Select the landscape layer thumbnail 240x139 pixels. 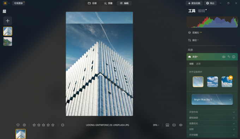click(8, 41)
